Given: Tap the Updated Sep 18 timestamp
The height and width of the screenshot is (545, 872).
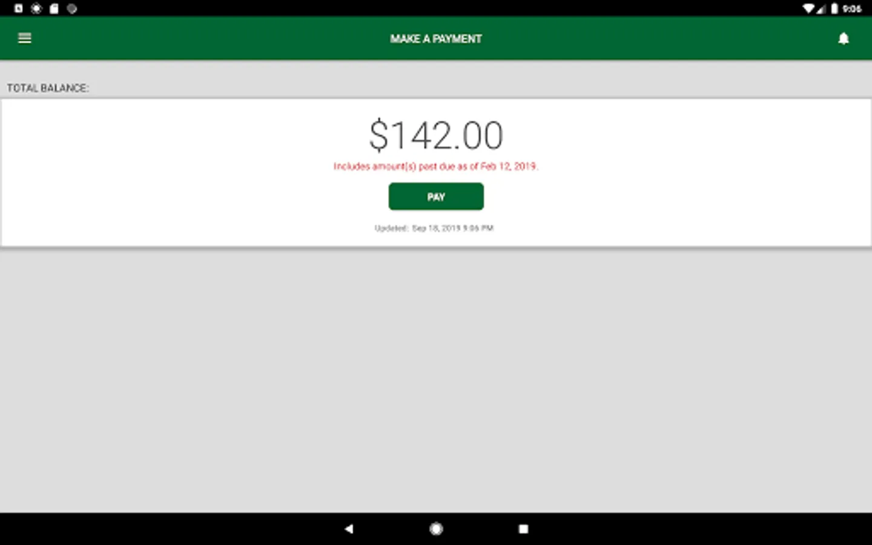Looking at the screenshot, I should pyautogui.click(x=434, y=228).
